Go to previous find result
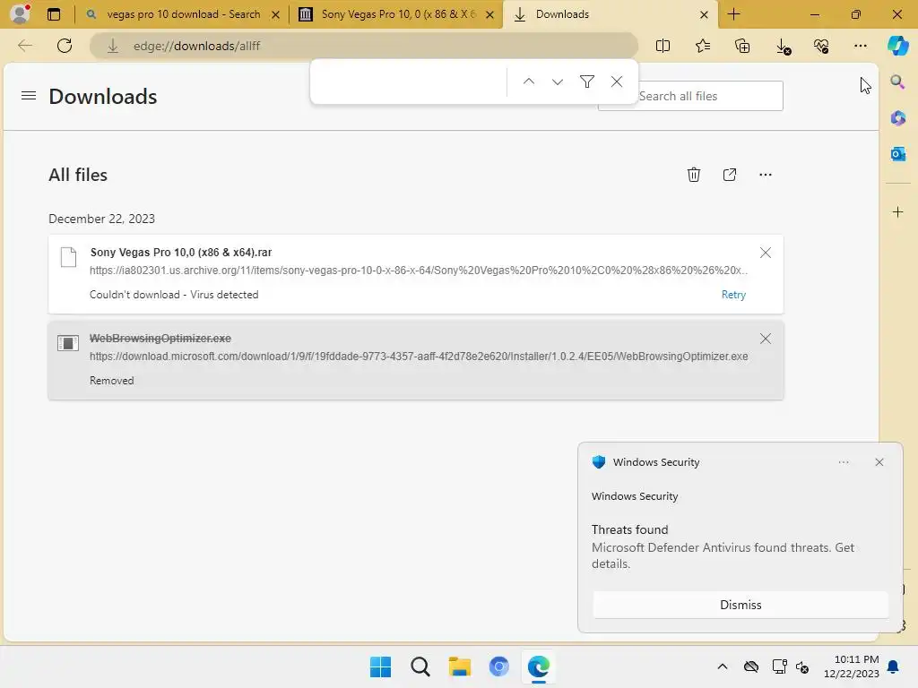The height and width of the screenshot is (688, 918). click(x=529, y=82)
